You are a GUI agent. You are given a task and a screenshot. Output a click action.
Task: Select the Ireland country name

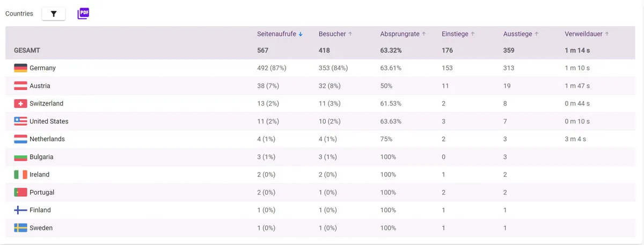[39, 175]
